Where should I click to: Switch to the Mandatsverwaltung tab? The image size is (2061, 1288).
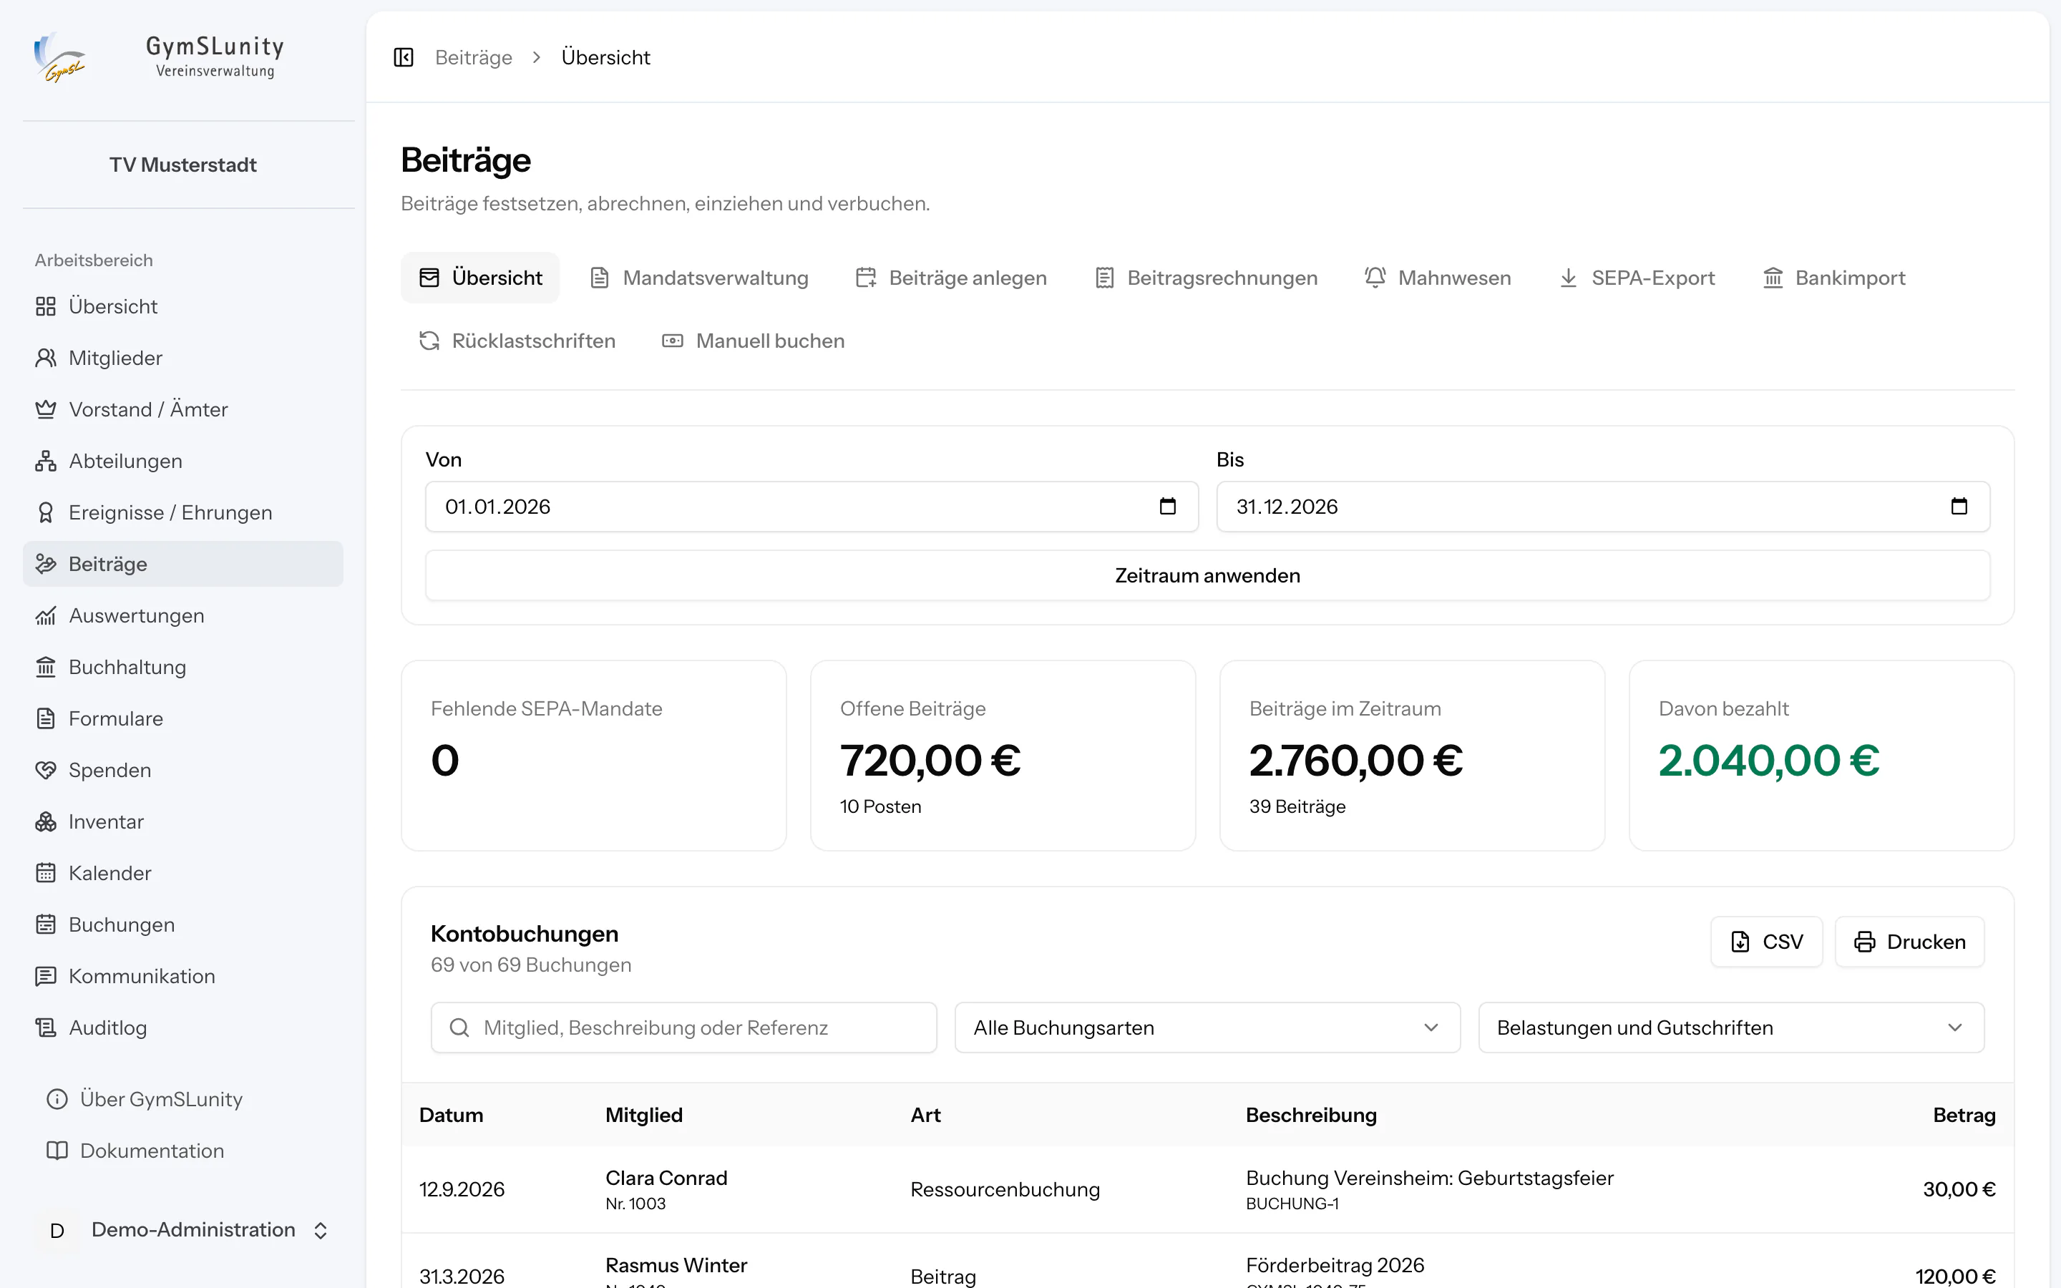[x=698, y=278]
